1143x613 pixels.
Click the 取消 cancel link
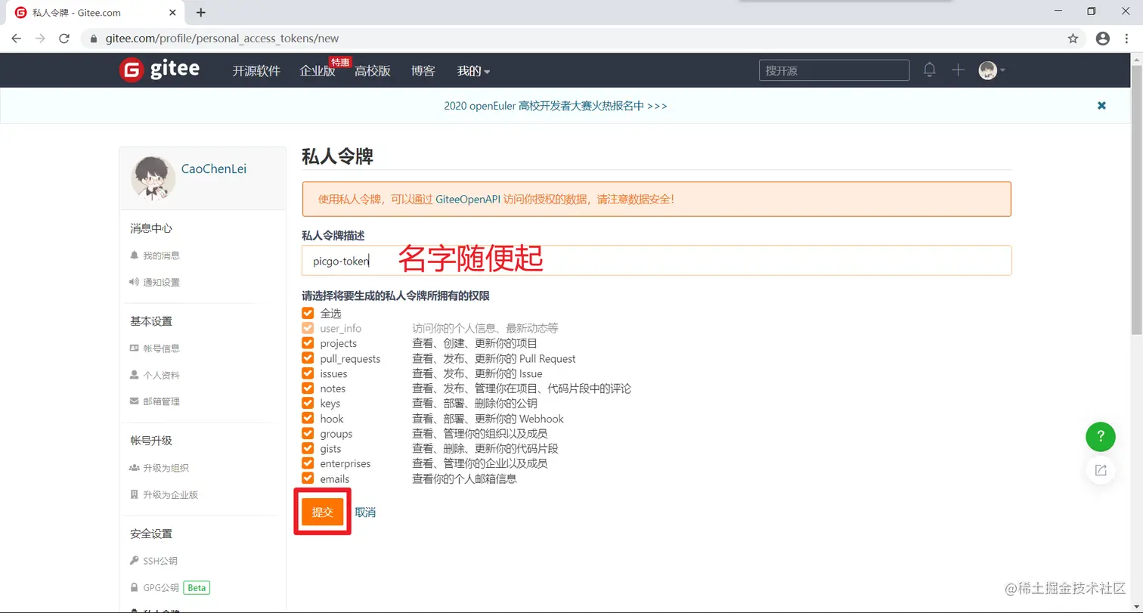365,512
